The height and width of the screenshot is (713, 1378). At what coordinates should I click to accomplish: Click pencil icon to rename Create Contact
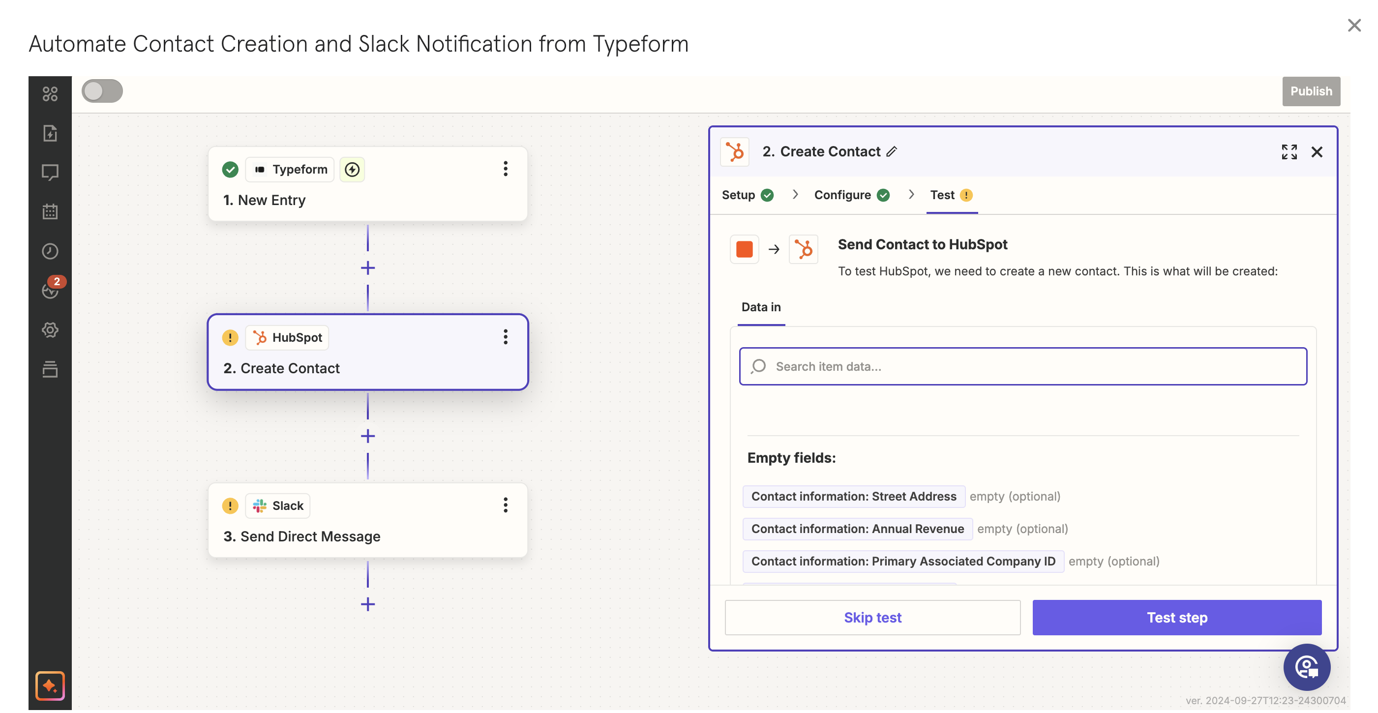[892, 152]
